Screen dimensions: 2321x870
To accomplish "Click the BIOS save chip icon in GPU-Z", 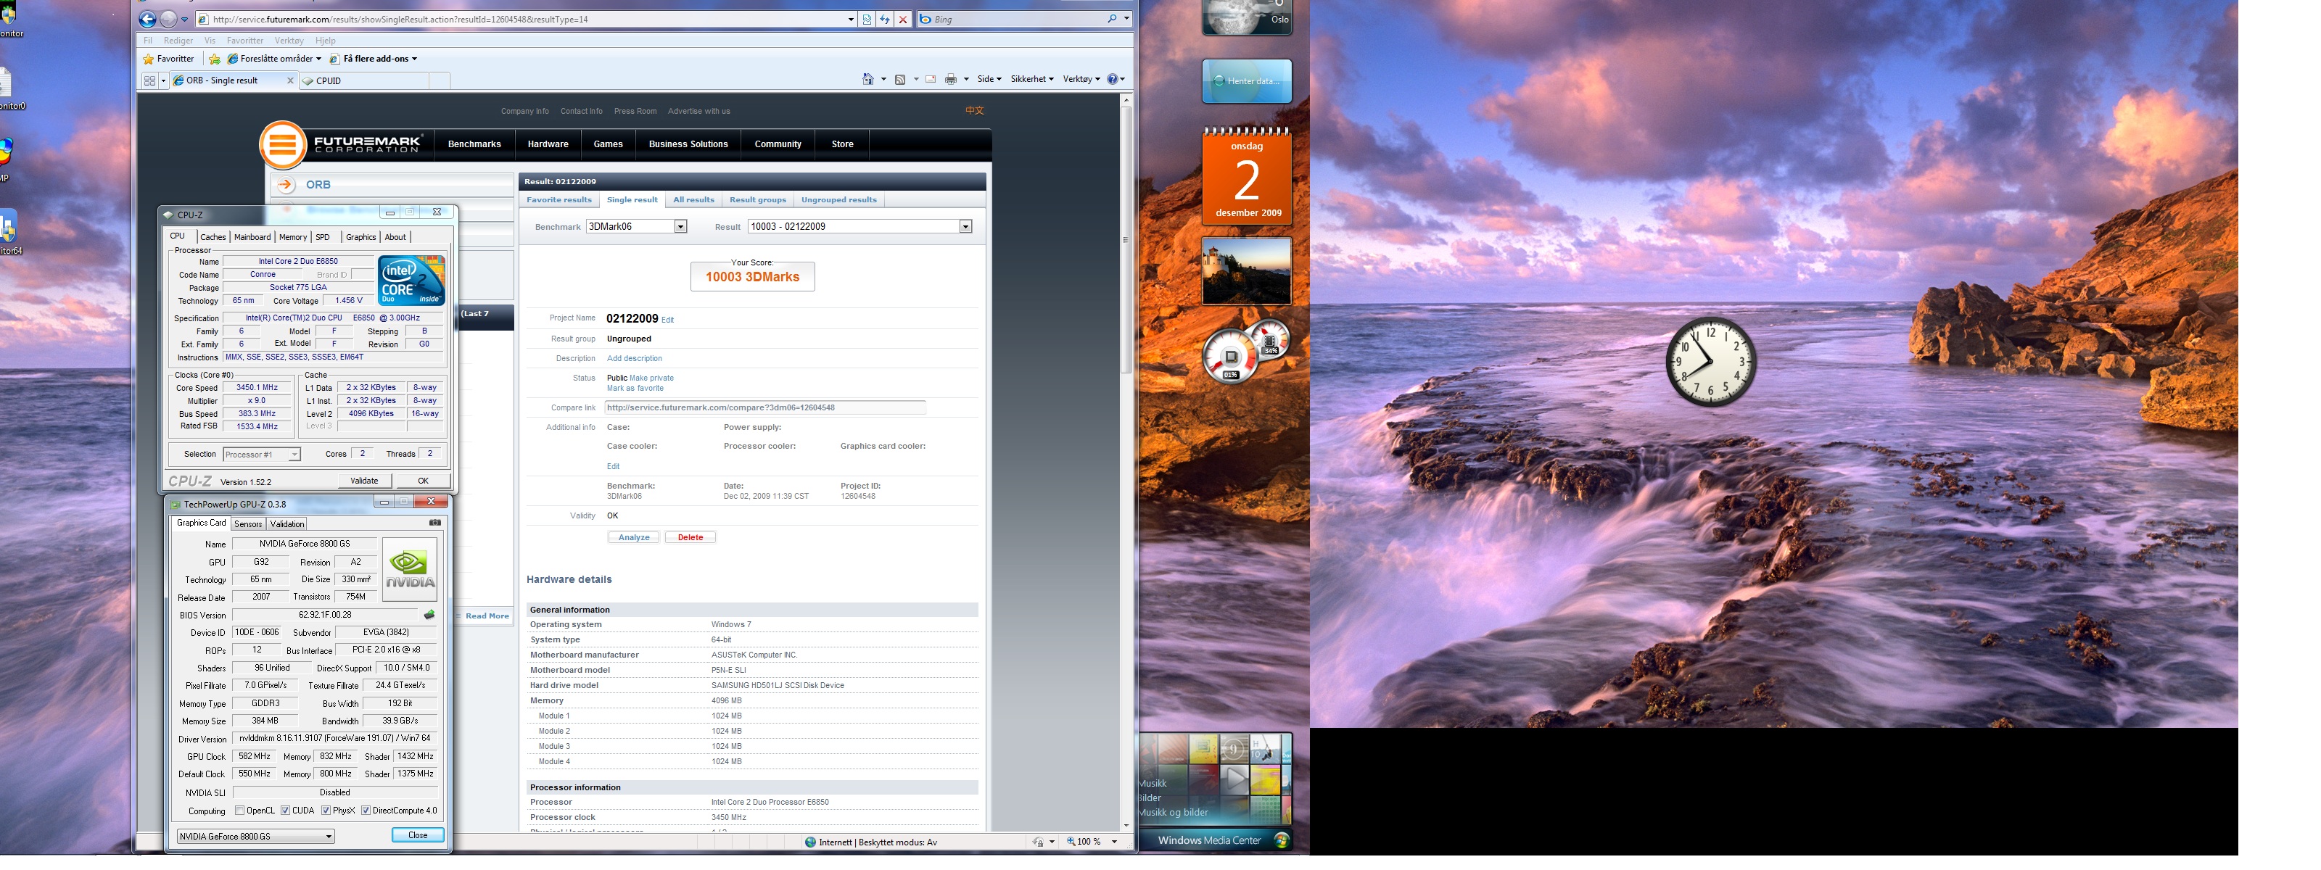I will pos(430,615).
